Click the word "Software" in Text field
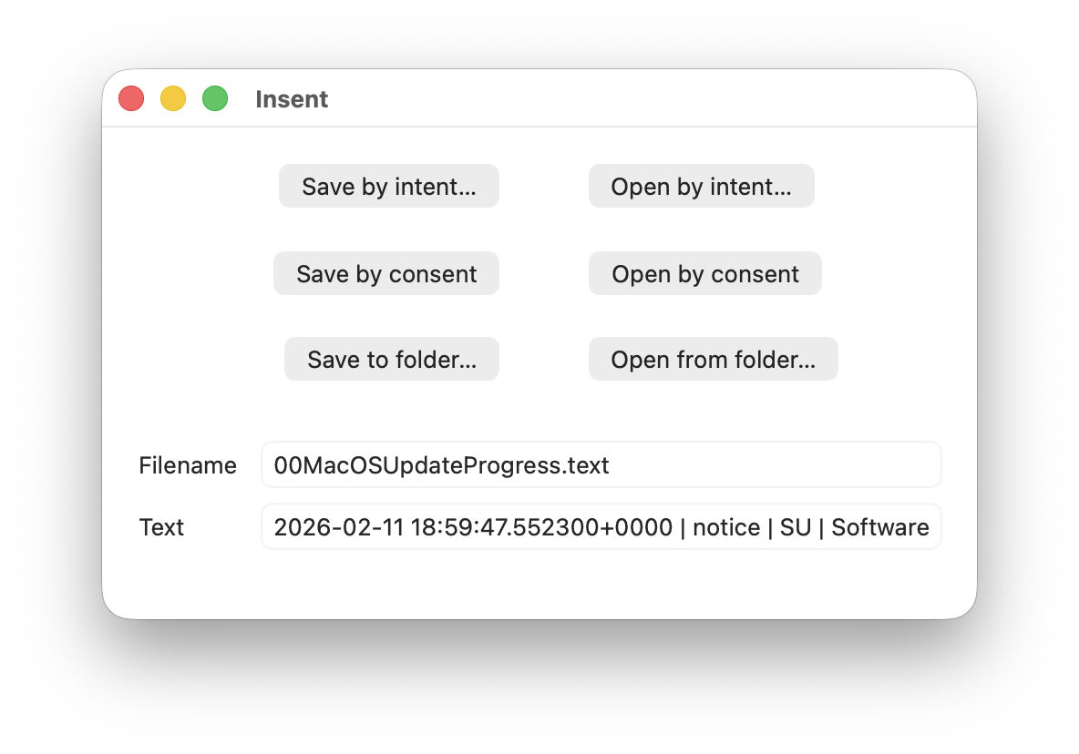This screenshot has height=754, width=1079. (880, 527)
